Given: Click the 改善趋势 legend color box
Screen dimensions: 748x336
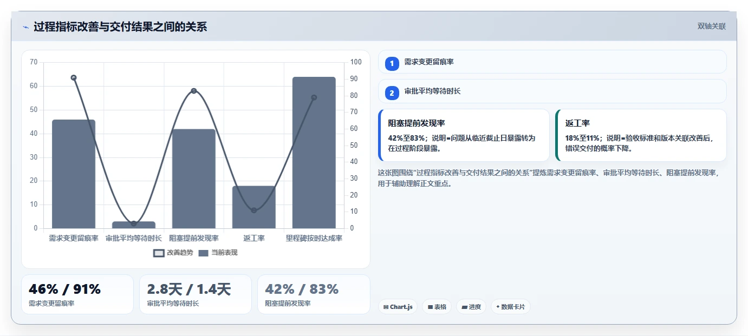Looking at the screenshot, I should click(159, 253).
